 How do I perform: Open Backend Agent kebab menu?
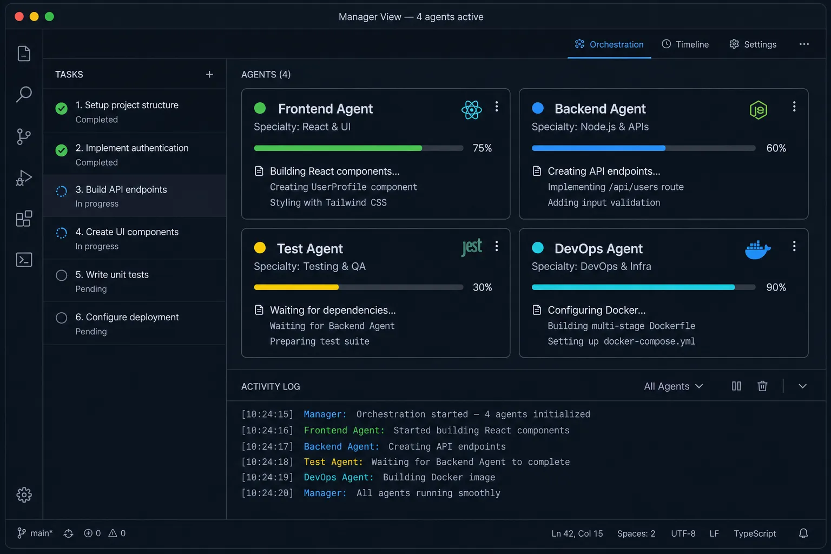794,107
